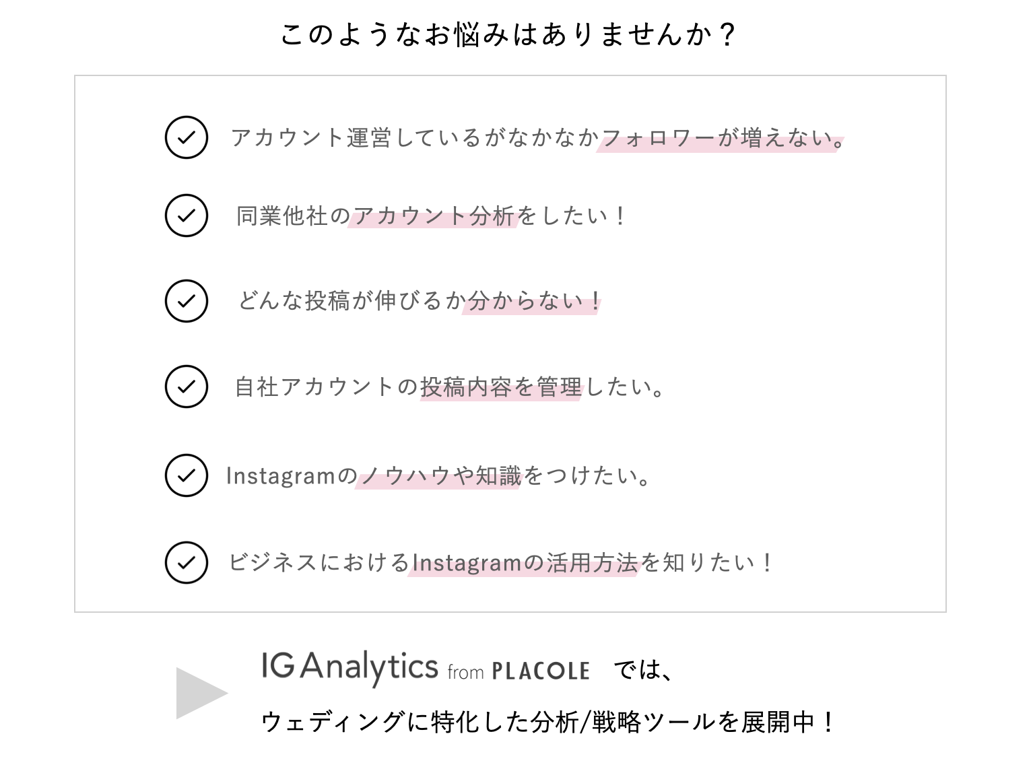1033x769 pixels.
Task: Click the highlighted アカウント分析 phrase
Action: [433, 216]
